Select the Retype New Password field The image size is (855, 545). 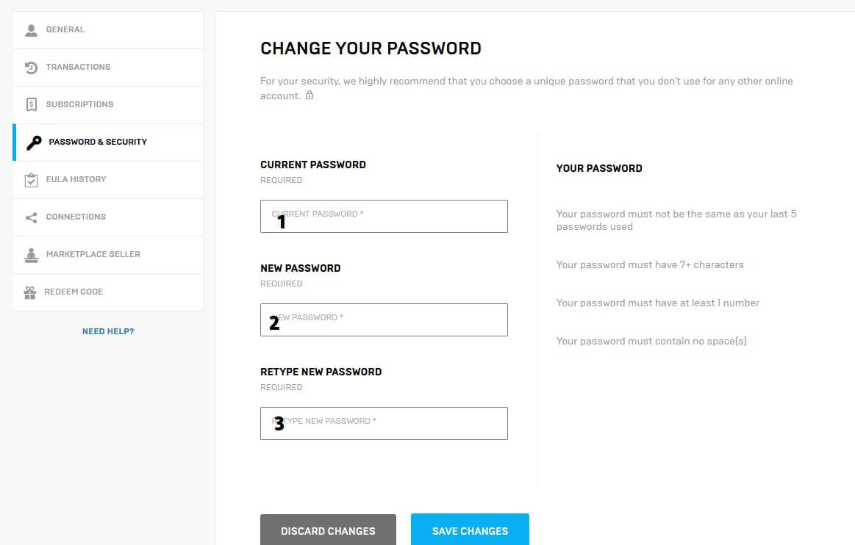(x=384, y=424)
